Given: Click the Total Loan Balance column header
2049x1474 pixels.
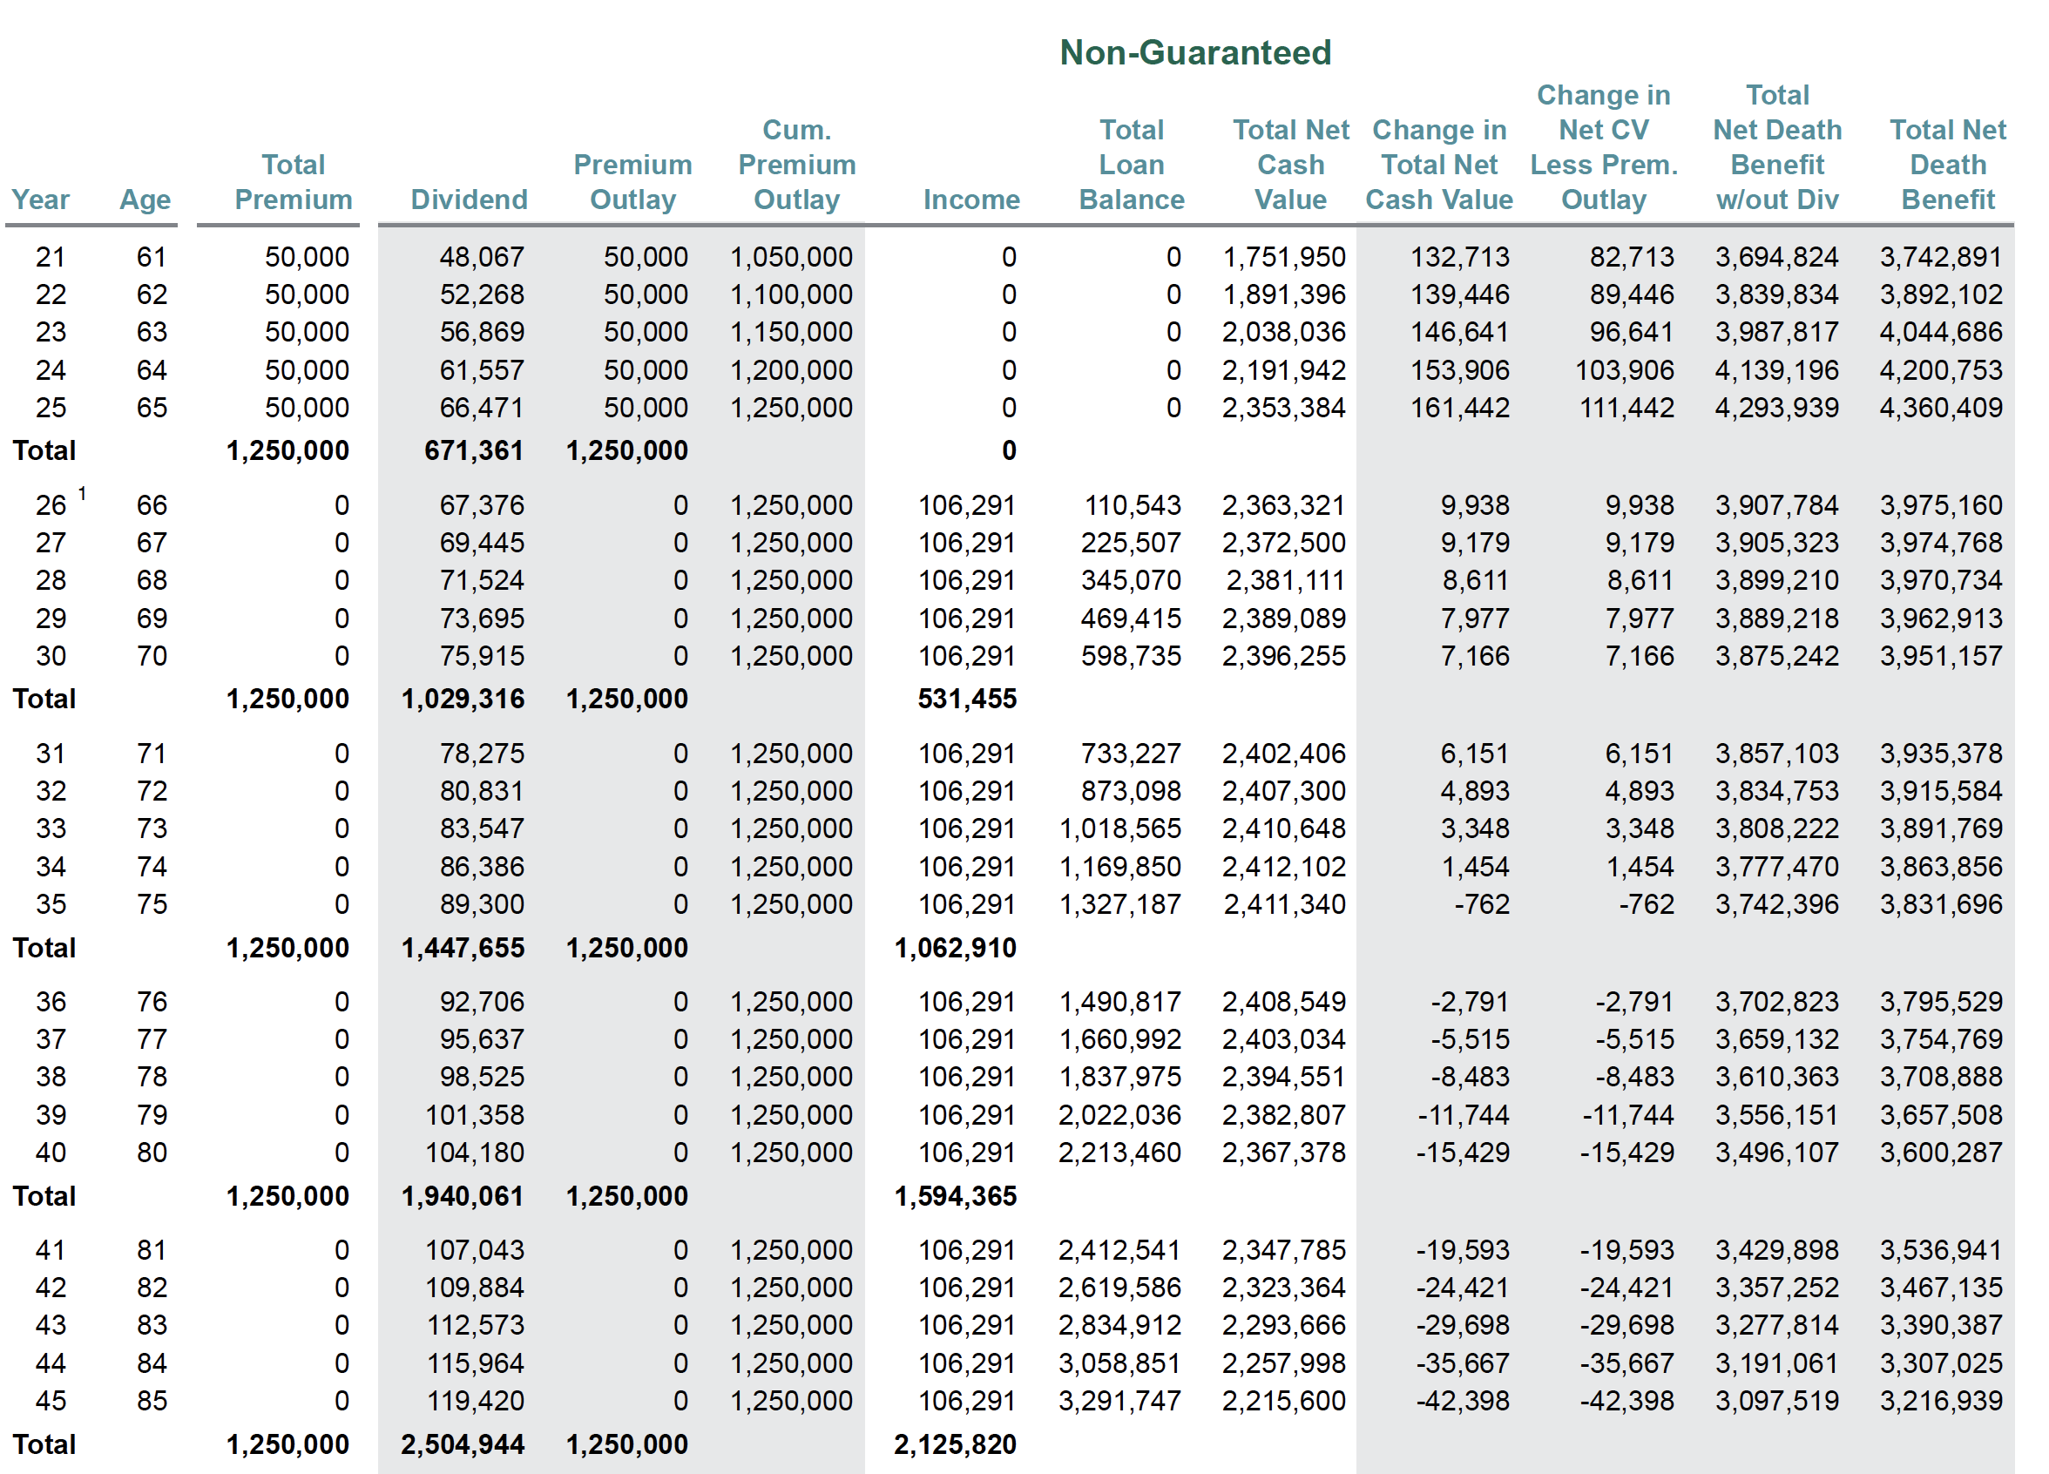Looking at the screenshot, I should tap(1131, 165).
